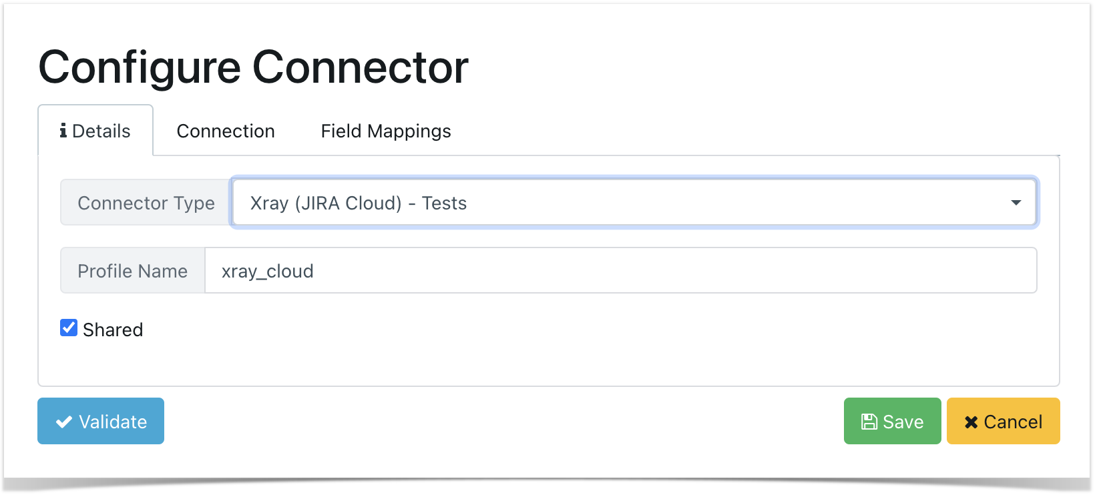
Task: Click empty area of the Details panel
Action: (601, 347)
